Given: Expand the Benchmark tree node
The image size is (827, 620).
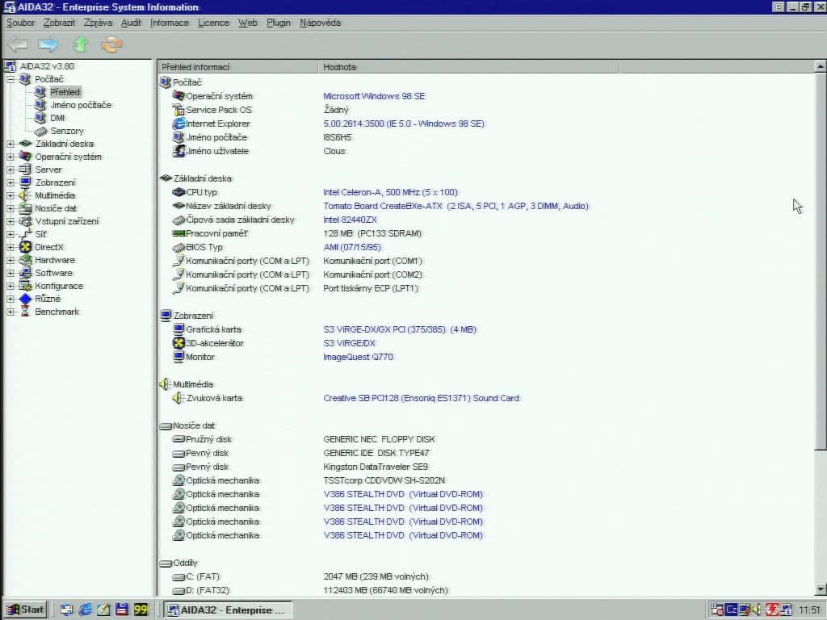Looking at the screenshot, I should pyautogui.click(x=10, y=312).
